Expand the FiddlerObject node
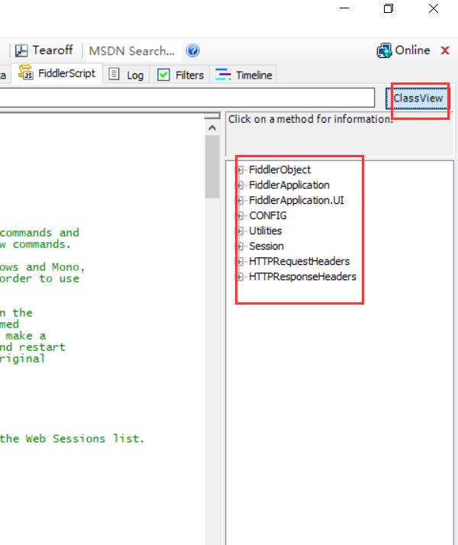 pyautogui.click(x=240, y=170)
